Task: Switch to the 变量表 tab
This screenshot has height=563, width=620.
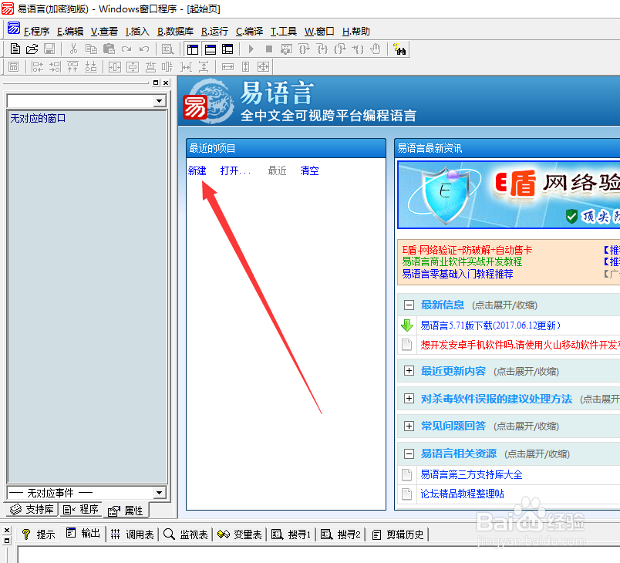Action: point(240,534)
